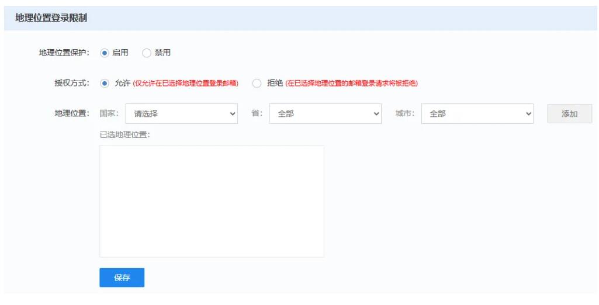Screen dimensions: 599x305
Task: Open the 国家 dropdown showing 请选择
Action: click(181, 114)
